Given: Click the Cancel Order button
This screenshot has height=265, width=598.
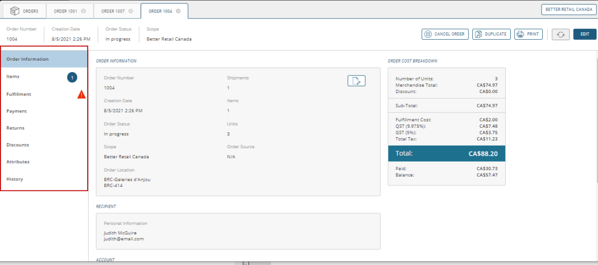Looking at the screenshot, I should click(445, 34).
